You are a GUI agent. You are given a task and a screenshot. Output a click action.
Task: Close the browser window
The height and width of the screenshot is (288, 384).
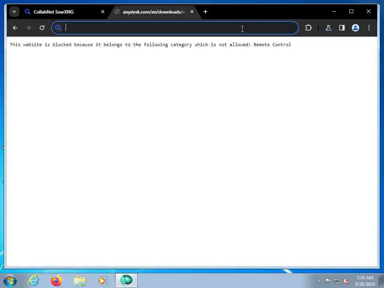[368, 11]
